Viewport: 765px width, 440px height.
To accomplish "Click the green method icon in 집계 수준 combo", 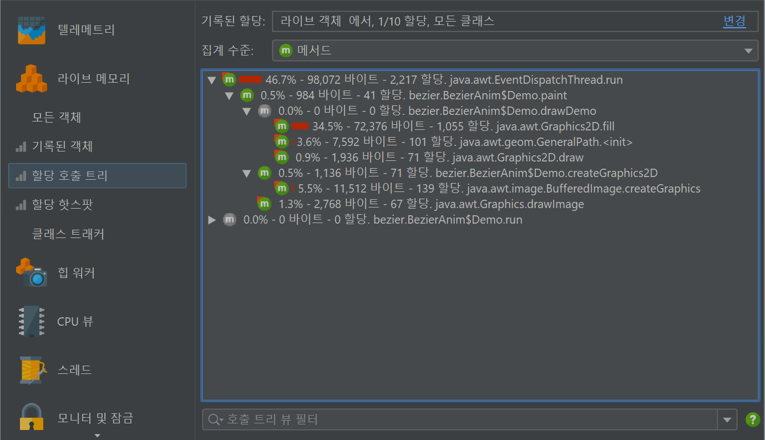I will (286, 50).
